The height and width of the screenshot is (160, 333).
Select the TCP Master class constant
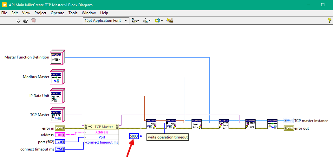tap(57, 115)
